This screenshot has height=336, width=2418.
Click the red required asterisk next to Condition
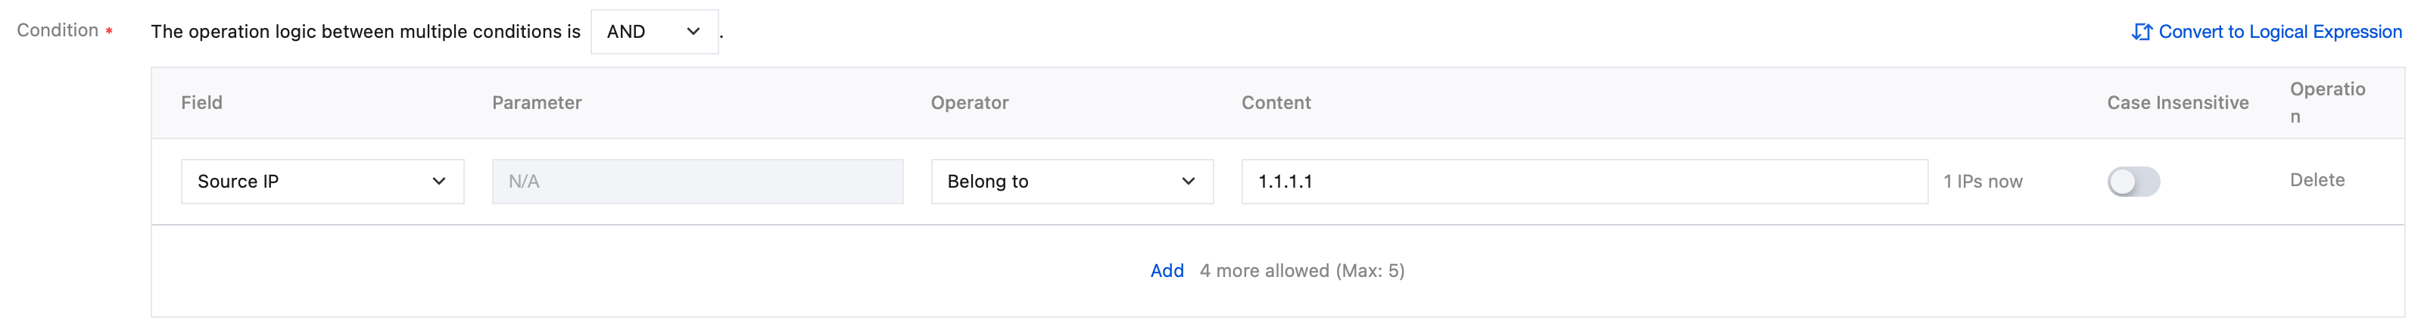(110, 32)
